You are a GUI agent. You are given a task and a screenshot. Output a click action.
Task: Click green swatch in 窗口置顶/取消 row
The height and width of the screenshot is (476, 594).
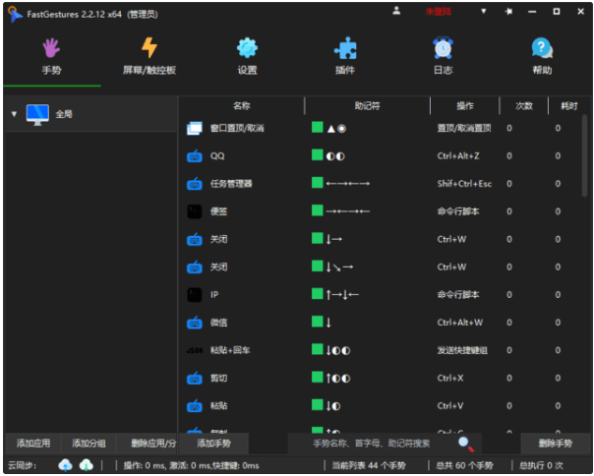[317, 127]
